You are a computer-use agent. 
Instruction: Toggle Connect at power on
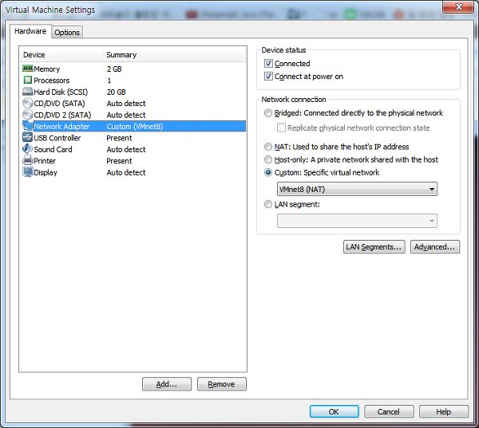click(x=268, y=76)
